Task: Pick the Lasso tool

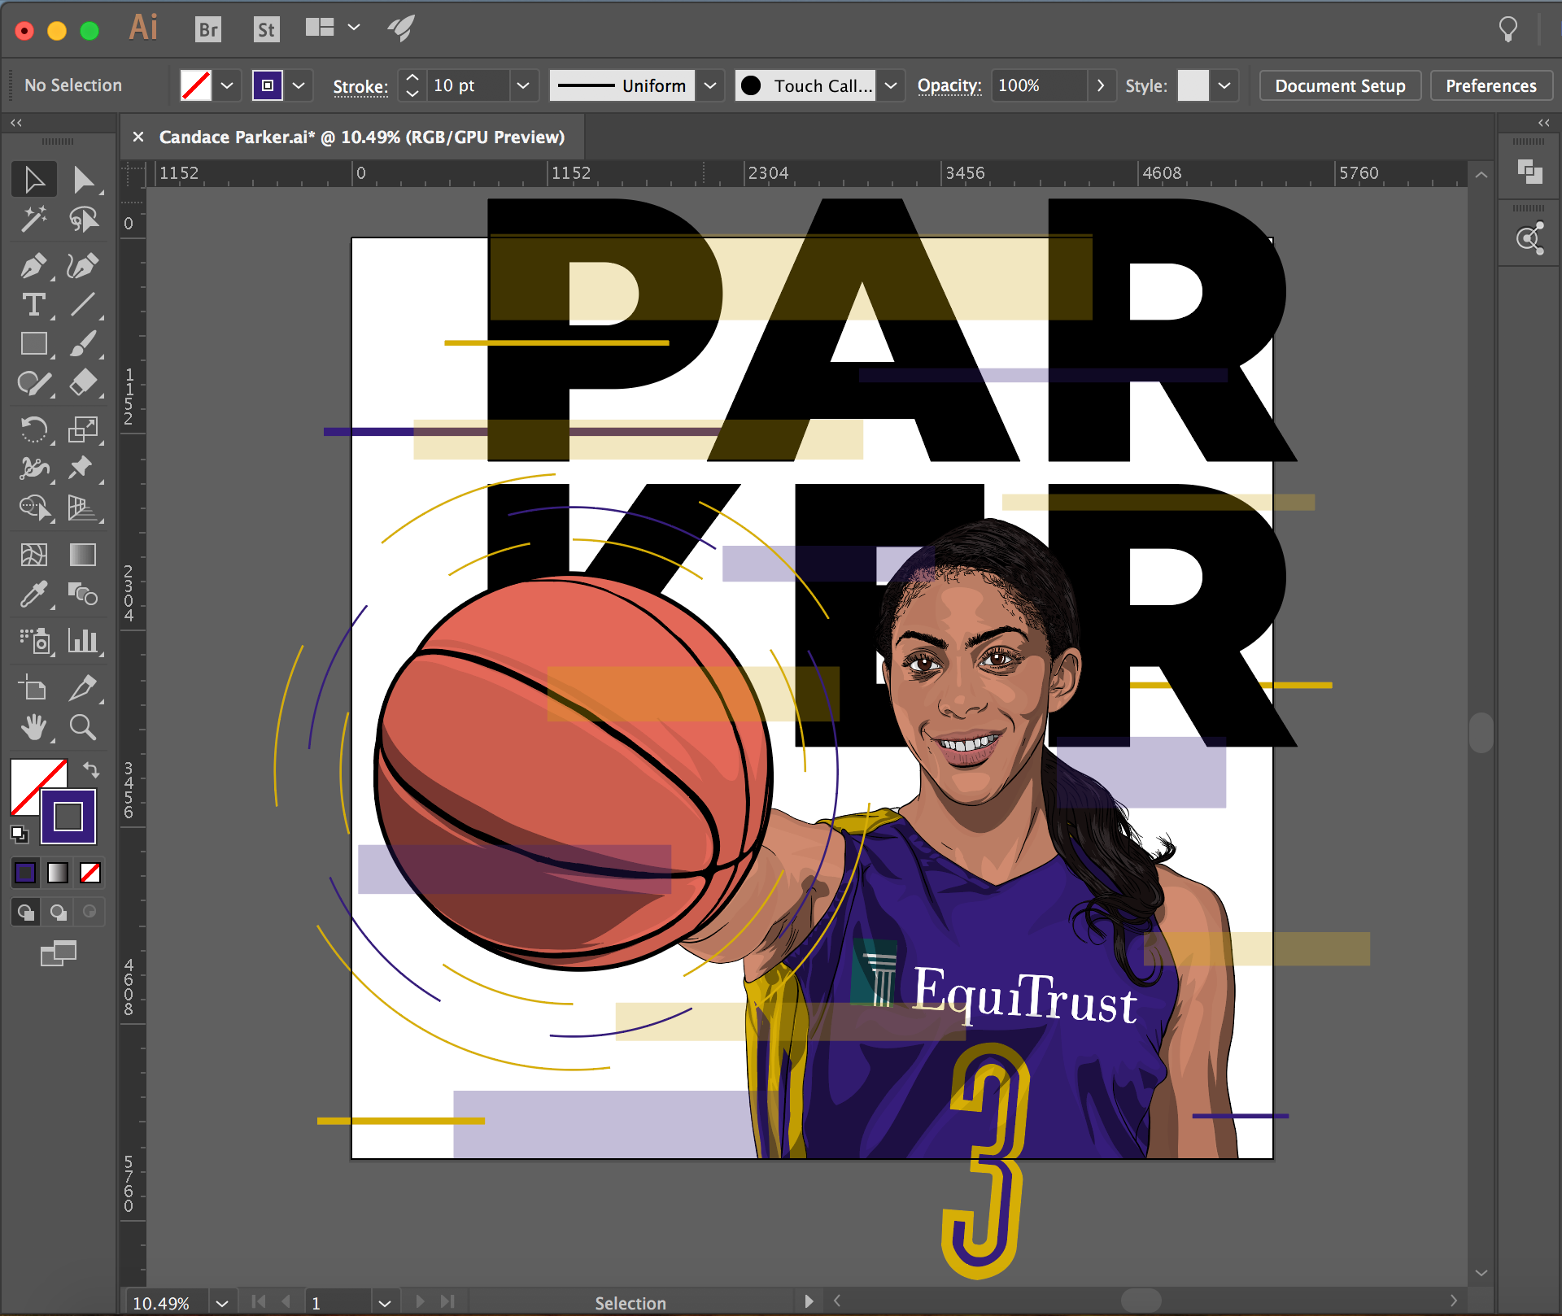Action: click(x=83, y=220)
